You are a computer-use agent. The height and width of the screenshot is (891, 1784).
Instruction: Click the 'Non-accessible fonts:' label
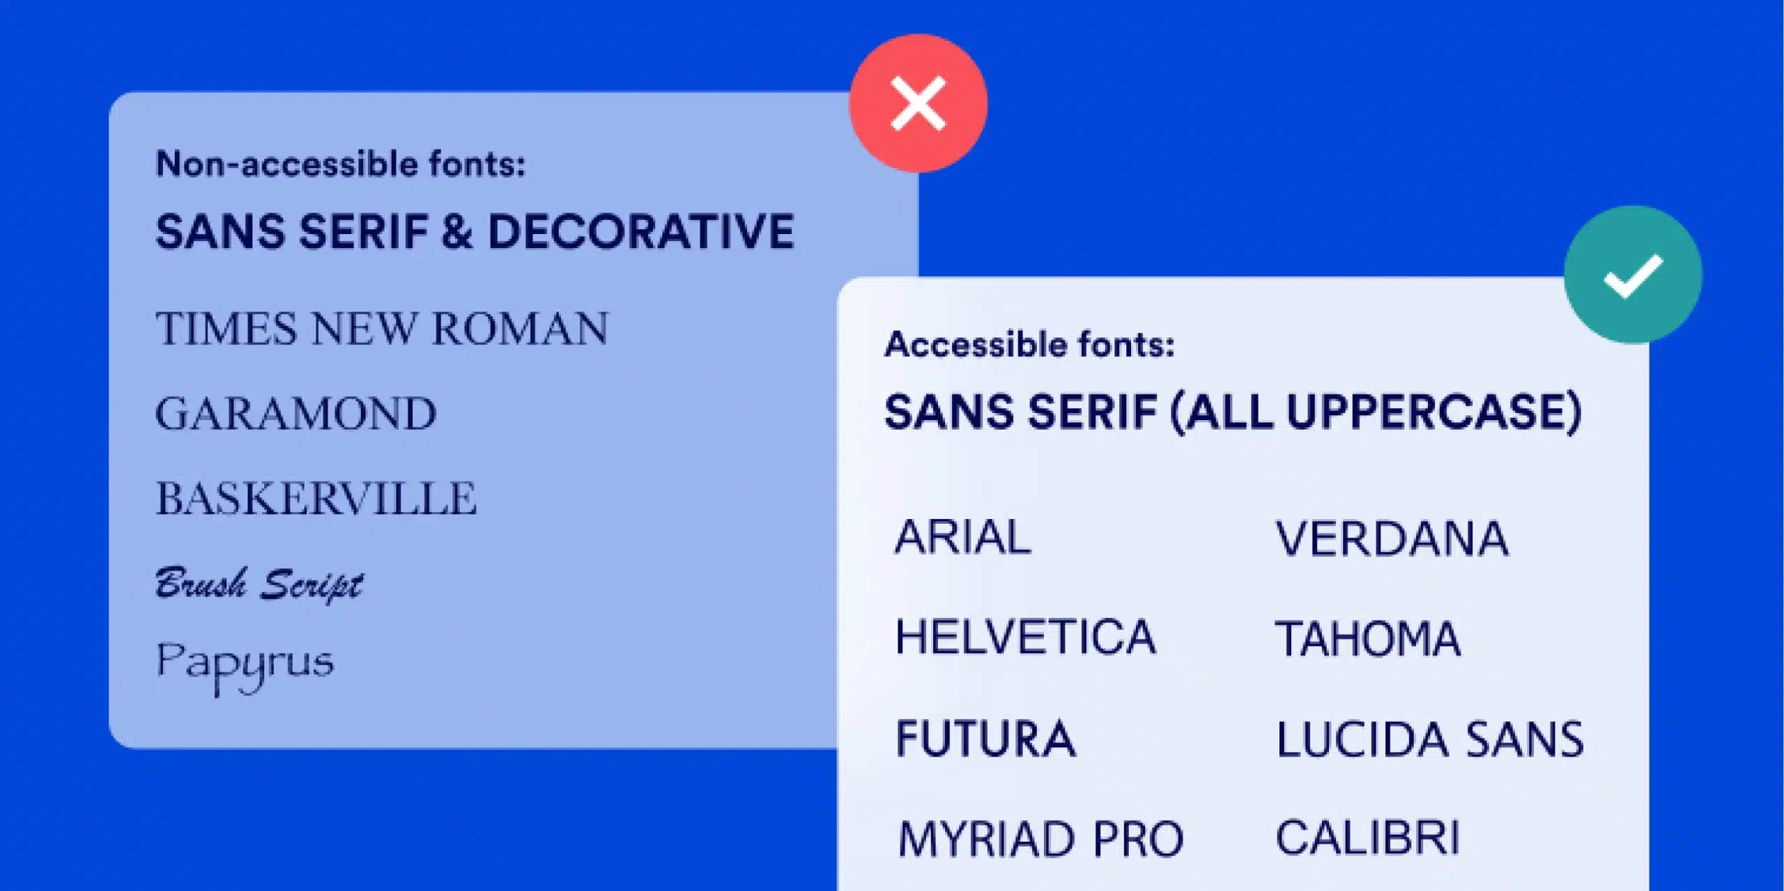340,164
